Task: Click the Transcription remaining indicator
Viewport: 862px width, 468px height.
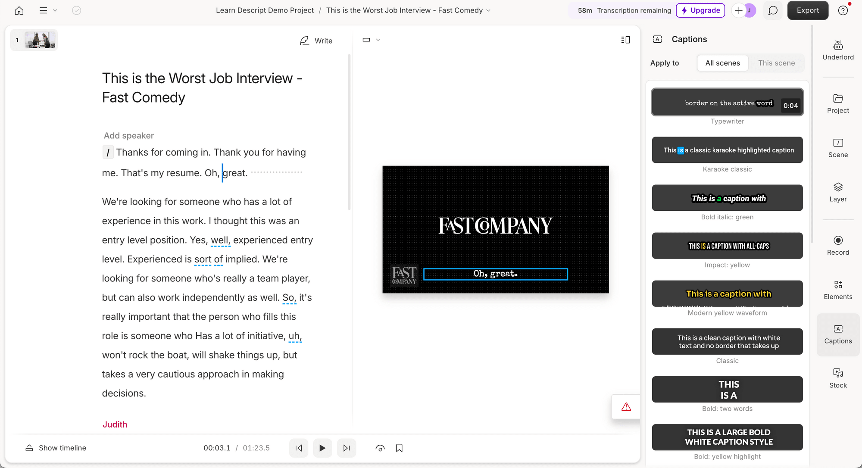Action: pyautogui.click(x=624, y=10)
